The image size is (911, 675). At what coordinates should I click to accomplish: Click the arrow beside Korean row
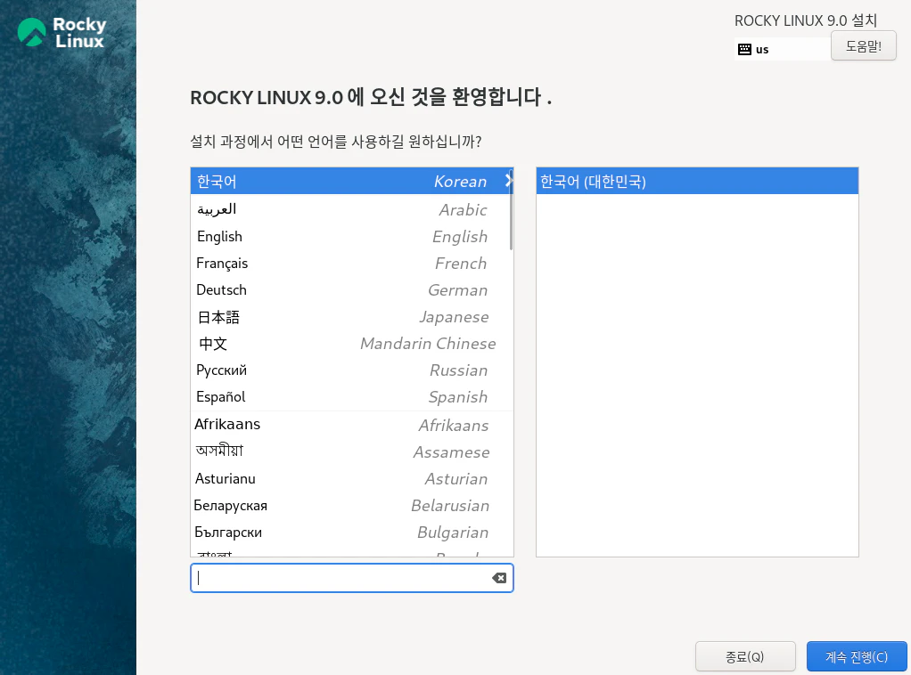[x=508, y=181]
